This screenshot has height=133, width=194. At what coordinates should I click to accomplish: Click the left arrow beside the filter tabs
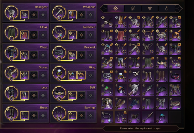tap(104, 8)
